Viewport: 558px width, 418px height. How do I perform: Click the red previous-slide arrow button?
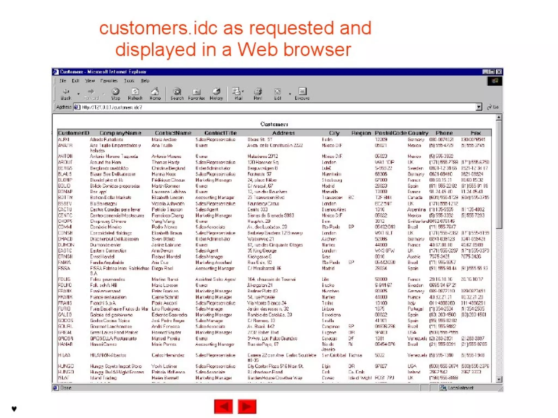coord(223,406)
